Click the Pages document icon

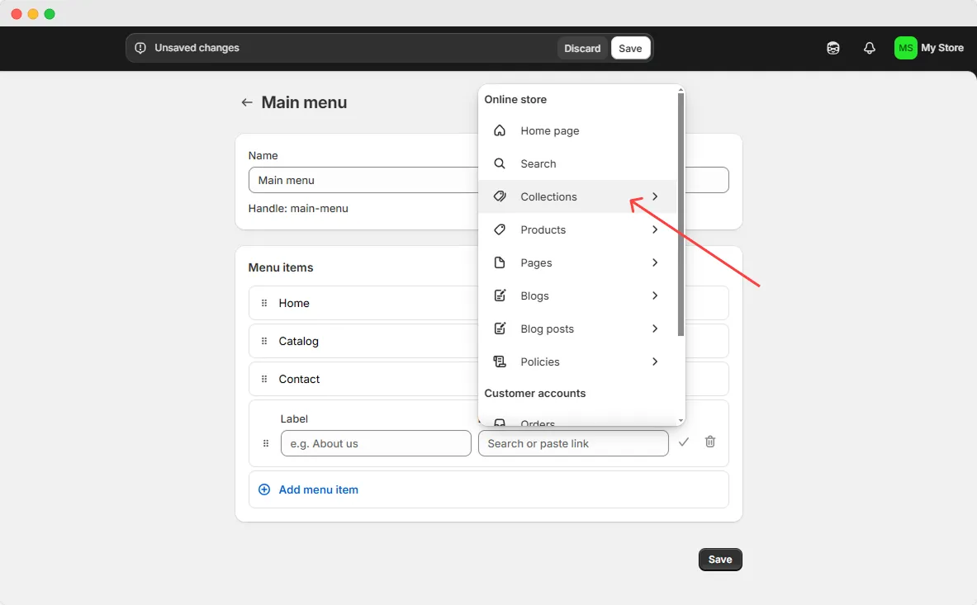[500, 262]
